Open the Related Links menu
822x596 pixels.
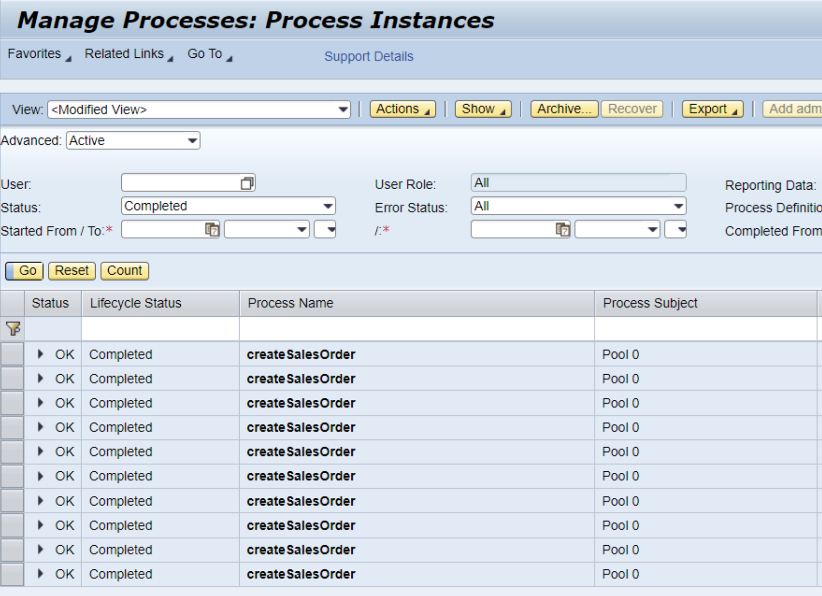129,54
